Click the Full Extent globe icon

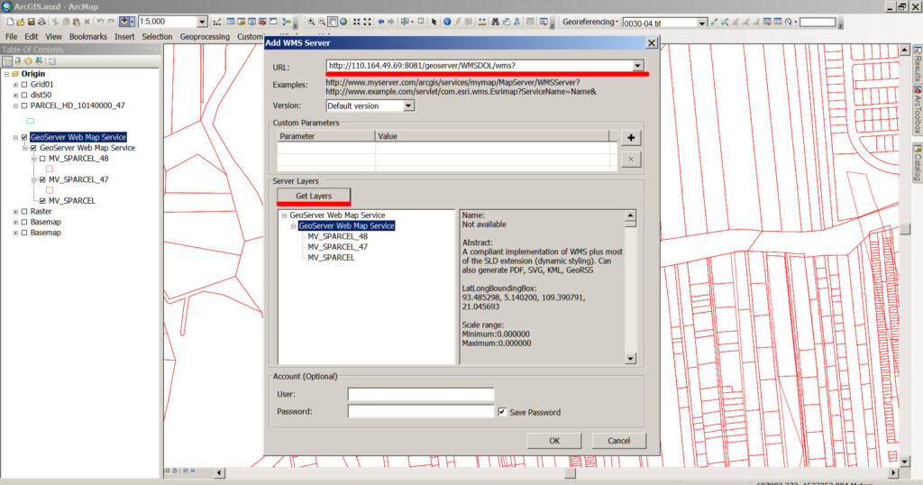pyautogui.click(x=343, y=21)
